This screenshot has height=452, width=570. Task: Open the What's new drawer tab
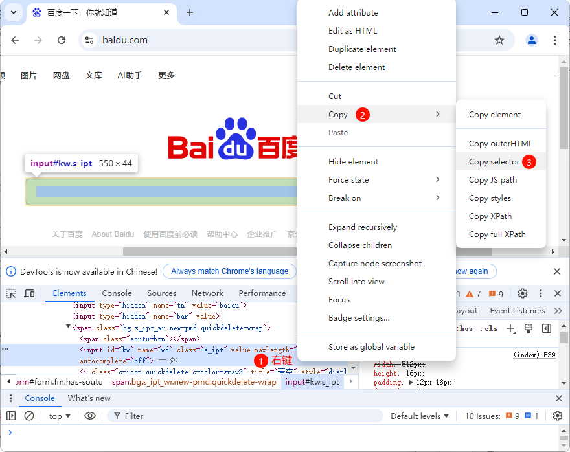[89, 398]
